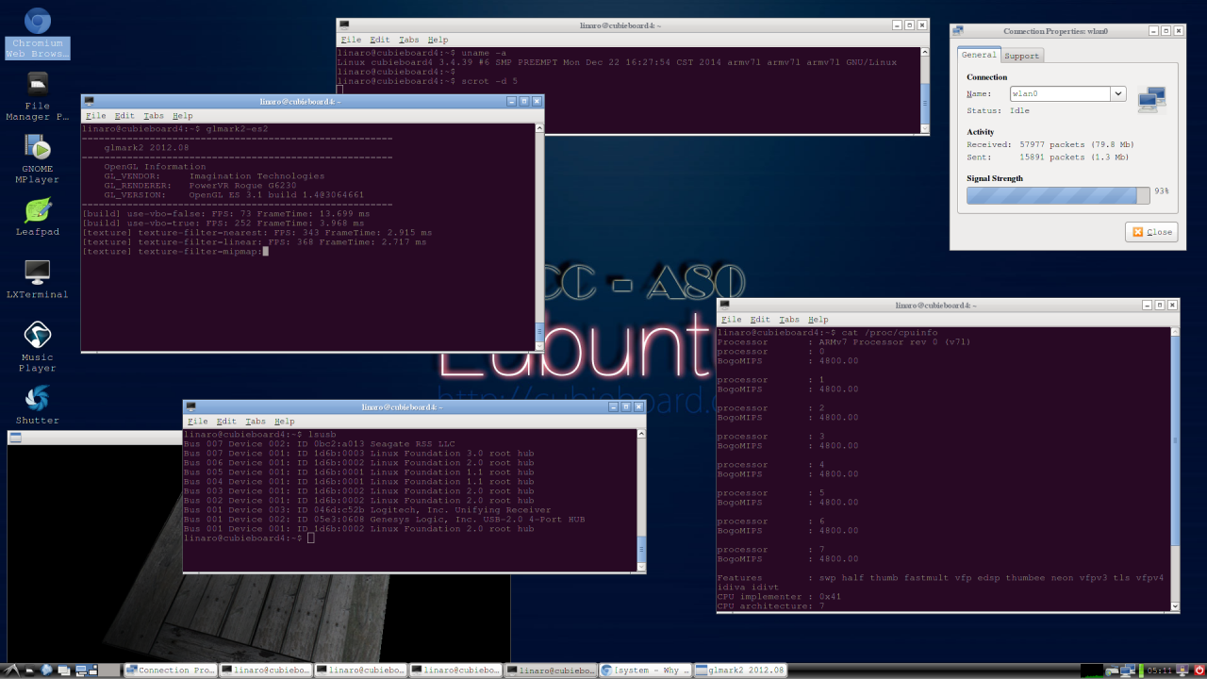Click the wlan0 name input field
1207x679 pixels.
coord(1059,93)
